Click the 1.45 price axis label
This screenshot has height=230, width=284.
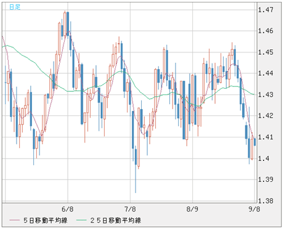(x=266, y=52)
